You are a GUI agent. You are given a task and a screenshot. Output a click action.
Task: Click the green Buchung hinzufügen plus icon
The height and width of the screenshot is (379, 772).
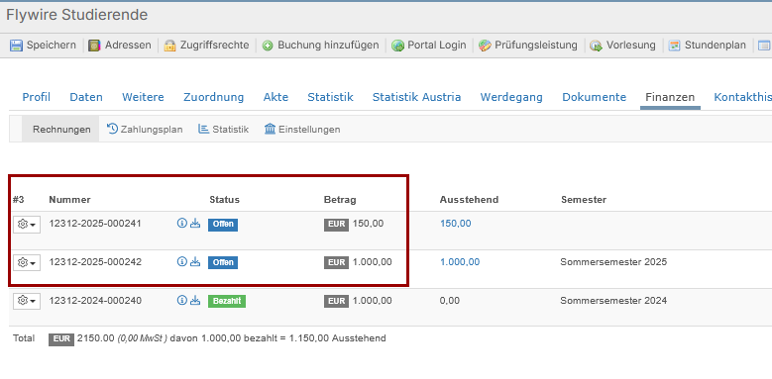(x=268, y=46)
